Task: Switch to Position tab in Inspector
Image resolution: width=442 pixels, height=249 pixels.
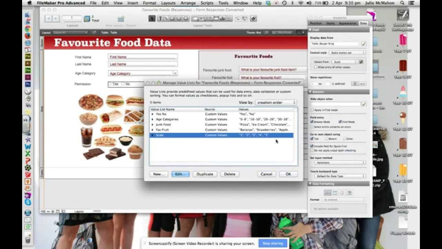Action: click(x=316, y=23)
